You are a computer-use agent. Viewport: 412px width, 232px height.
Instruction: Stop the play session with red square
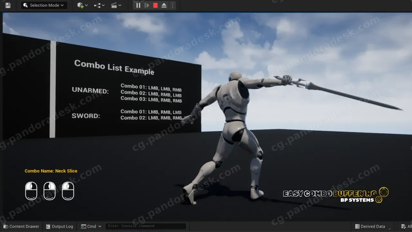155,5
